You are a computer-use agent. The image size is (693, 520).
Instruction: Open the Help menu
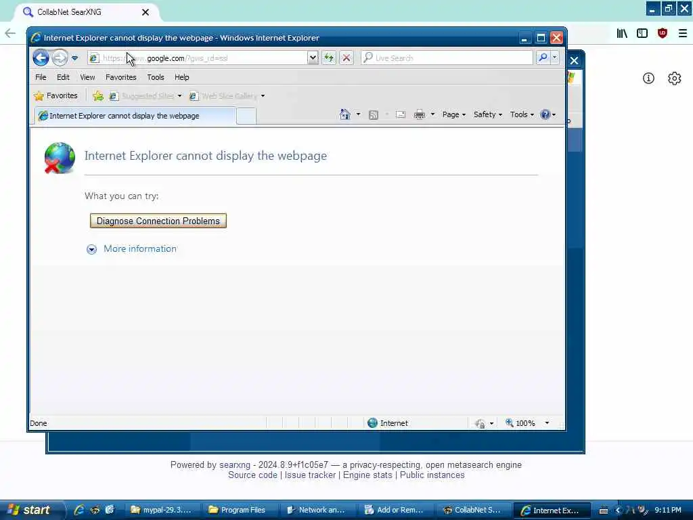(x=181, y=77)
